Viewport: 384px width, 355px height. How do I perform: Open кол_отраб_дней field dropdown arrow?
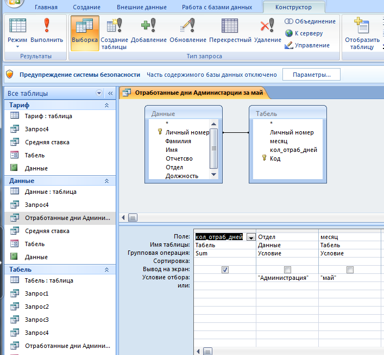[x=251, y=237]
